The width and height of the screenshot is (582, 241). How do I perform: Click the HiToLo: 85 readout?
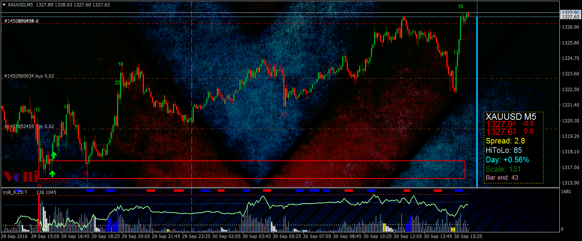(504, 150)
